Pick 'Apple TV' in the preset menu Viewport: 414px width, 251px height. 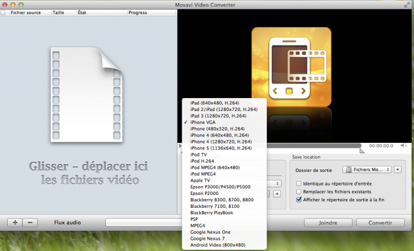coord(201,180)
